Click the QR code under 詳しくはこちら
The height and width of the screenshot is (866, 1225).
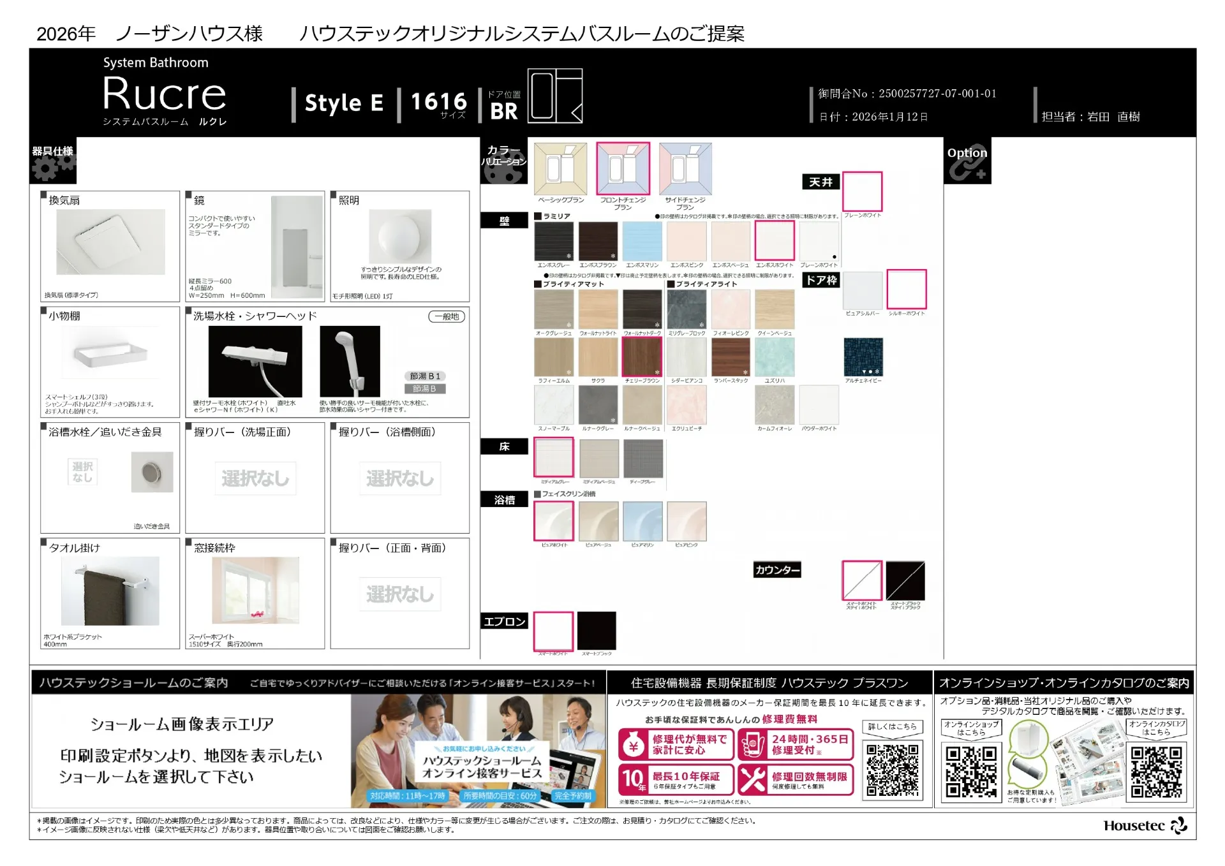893,770
